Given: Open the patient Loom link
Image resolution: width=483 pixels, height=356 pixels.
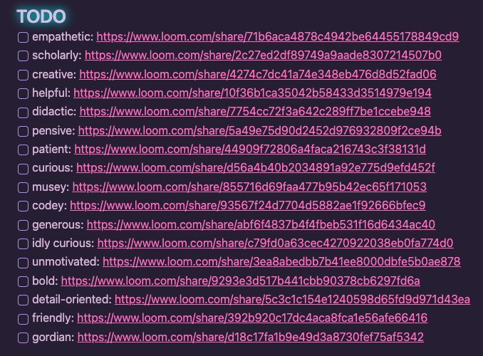Looking at the screenshot, I should pyautogui.click(x=250, y=150).
